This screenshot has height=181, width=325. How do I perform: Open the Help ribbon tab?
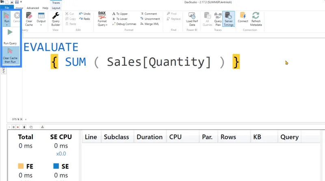[x=45, y=8]
